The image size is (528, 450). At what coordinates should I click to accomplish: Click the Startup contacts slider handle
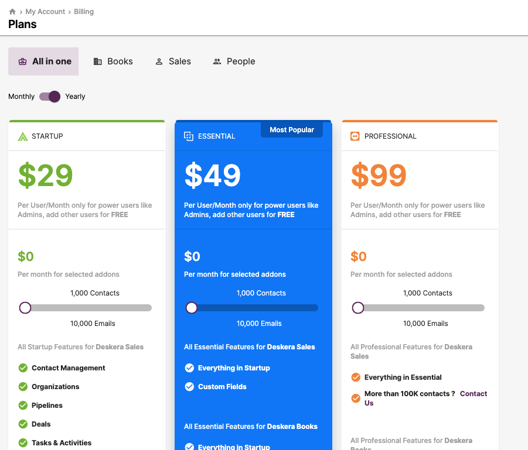(x=25, y=308)
